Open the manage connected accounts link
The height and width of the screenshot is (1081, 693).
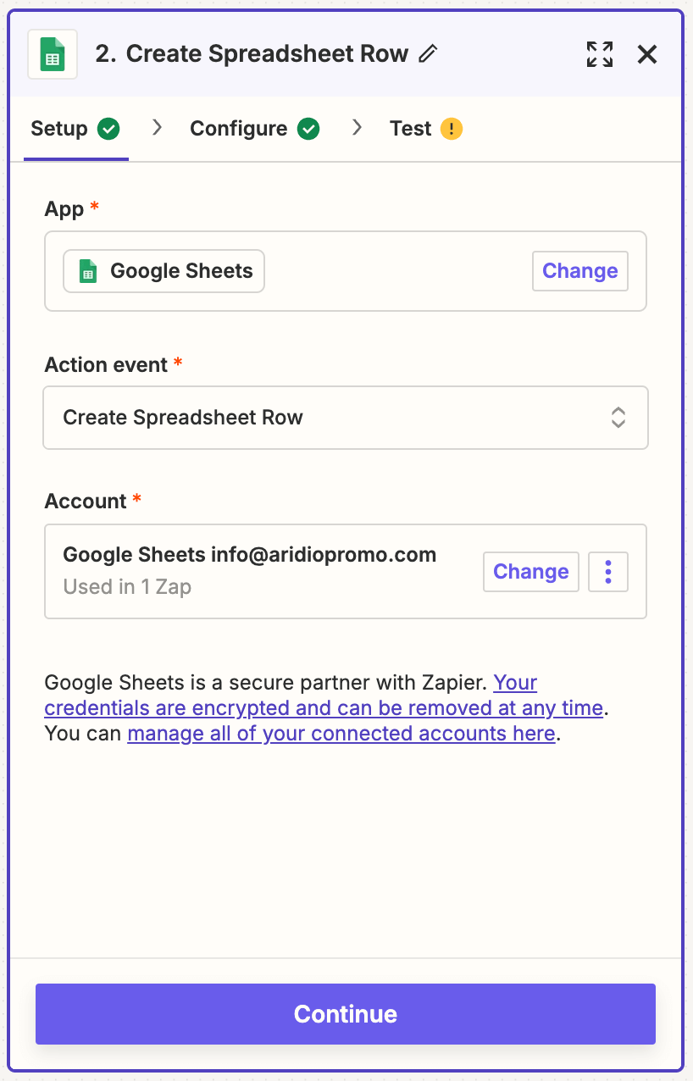coord(341,734)
